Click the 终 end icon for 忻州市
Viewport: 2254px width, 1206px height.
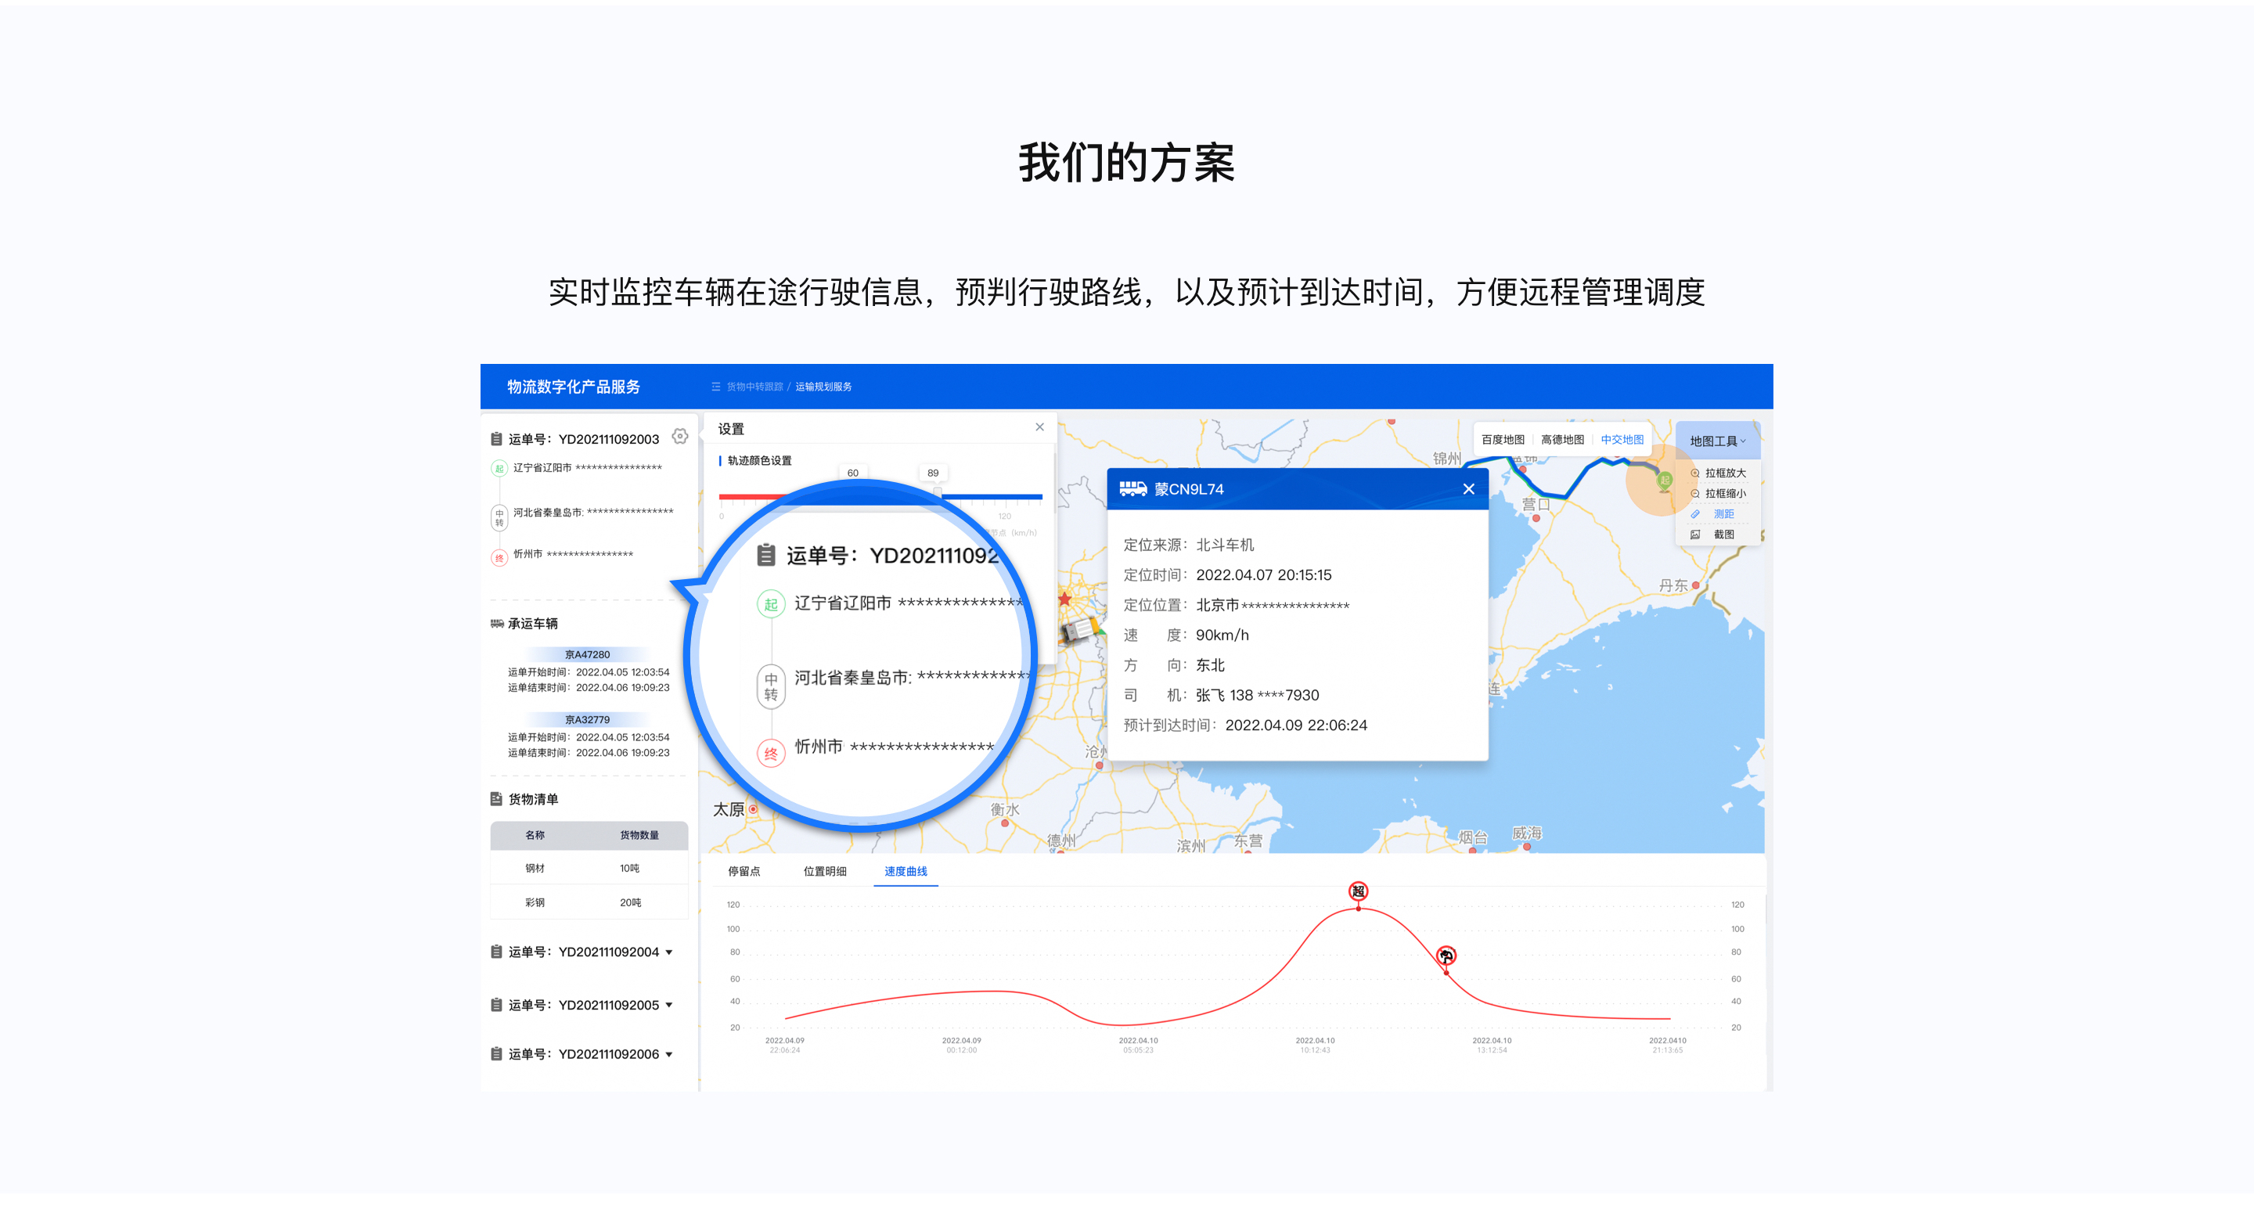(x=499, y=557)
